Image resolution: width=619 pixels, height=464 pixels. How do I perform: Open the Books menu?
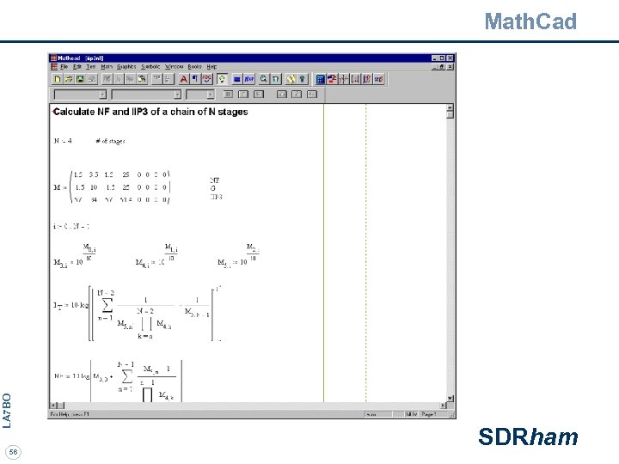coord(194,67)
